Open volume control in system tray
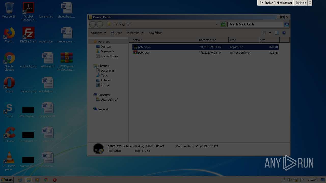The width and height of the screenshot is (326, 183). pos(290,180)
